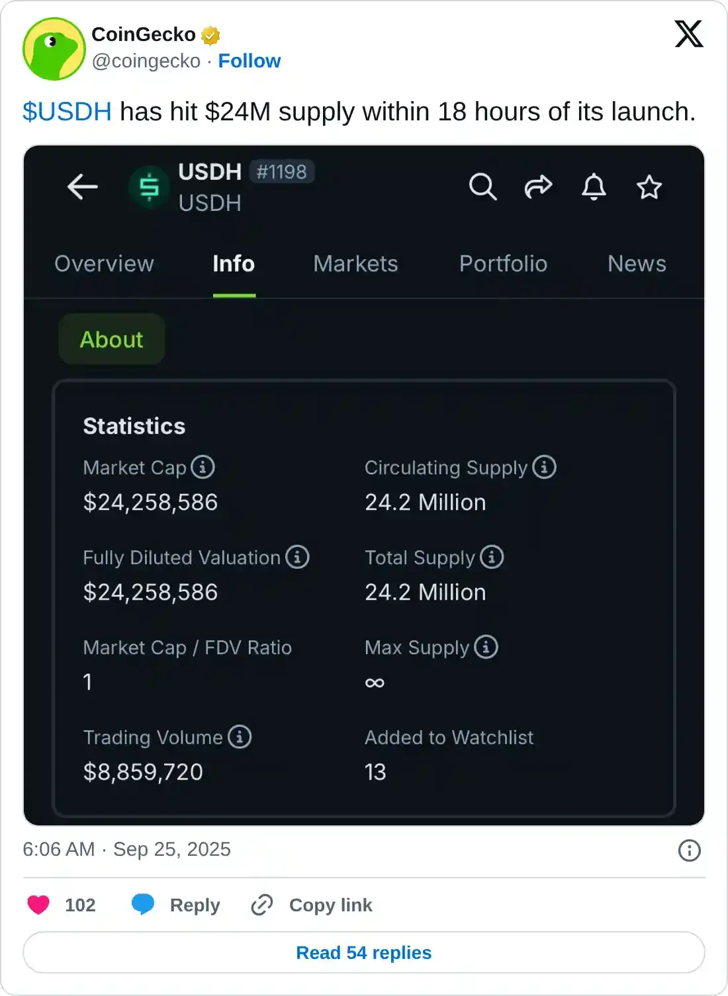Image resolution: width=728 pixels, height=996 pixels.
Task: Click the $USDH cashtag link
Action: (x=67, y=112)
